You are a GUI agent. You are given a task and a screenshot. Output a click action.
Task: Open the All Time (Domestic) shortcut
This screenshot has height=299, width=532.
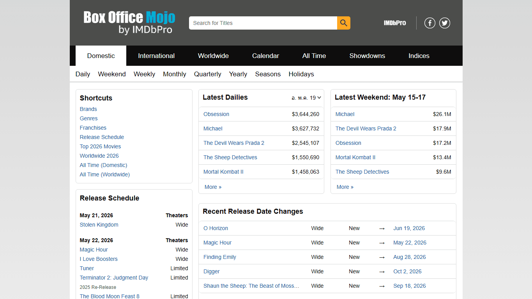104,165
